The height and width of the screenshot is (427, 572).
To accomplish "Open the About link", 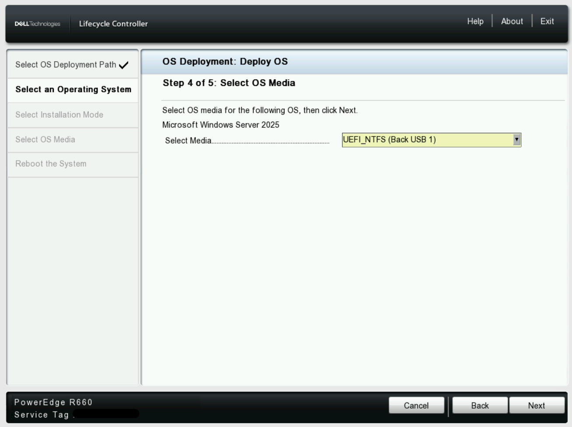I will pyautogui.click(x=512, y=21).
